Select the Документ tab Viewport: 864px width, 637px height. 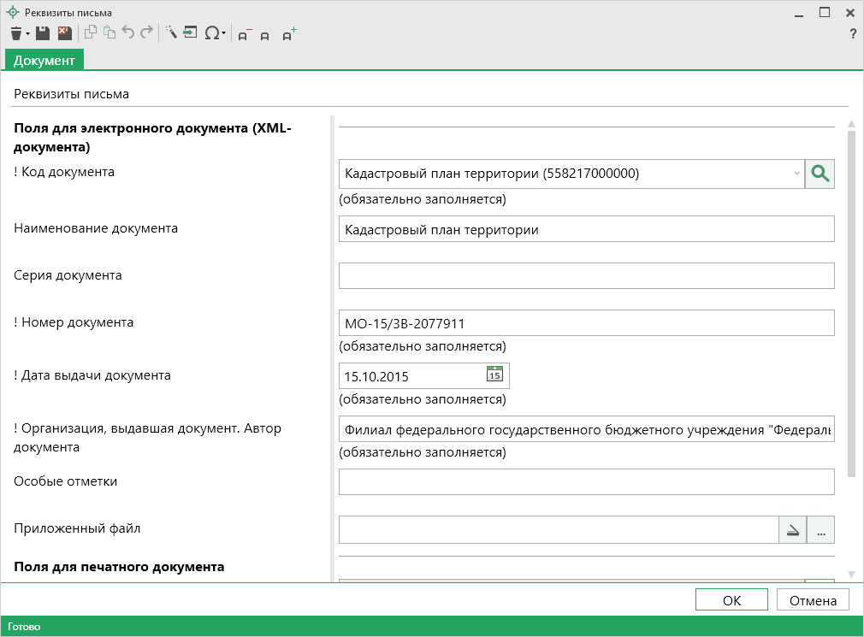(44, 60)
